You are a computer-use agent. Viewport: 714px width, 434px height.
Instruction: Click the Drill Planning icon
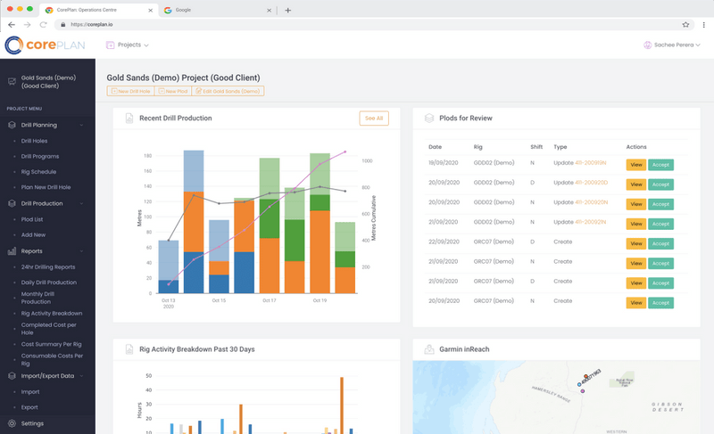click(12, 125)
